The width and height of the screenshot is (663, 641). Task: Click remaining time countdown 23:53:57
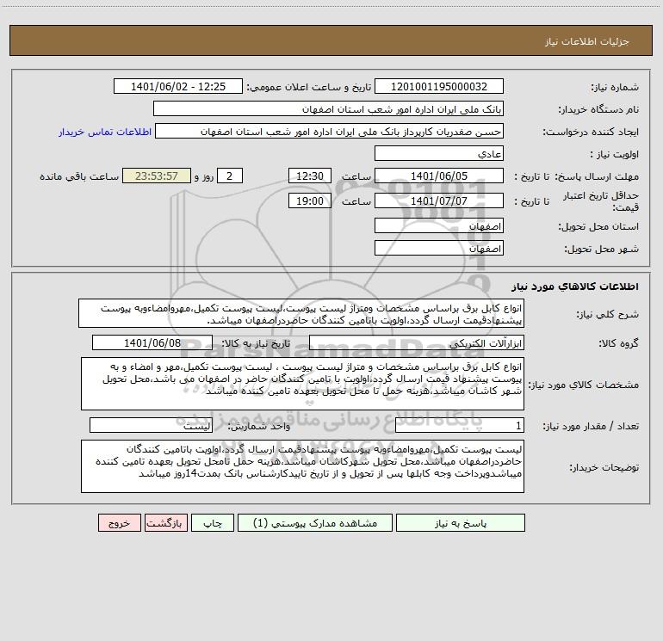[x=157, y=176]
